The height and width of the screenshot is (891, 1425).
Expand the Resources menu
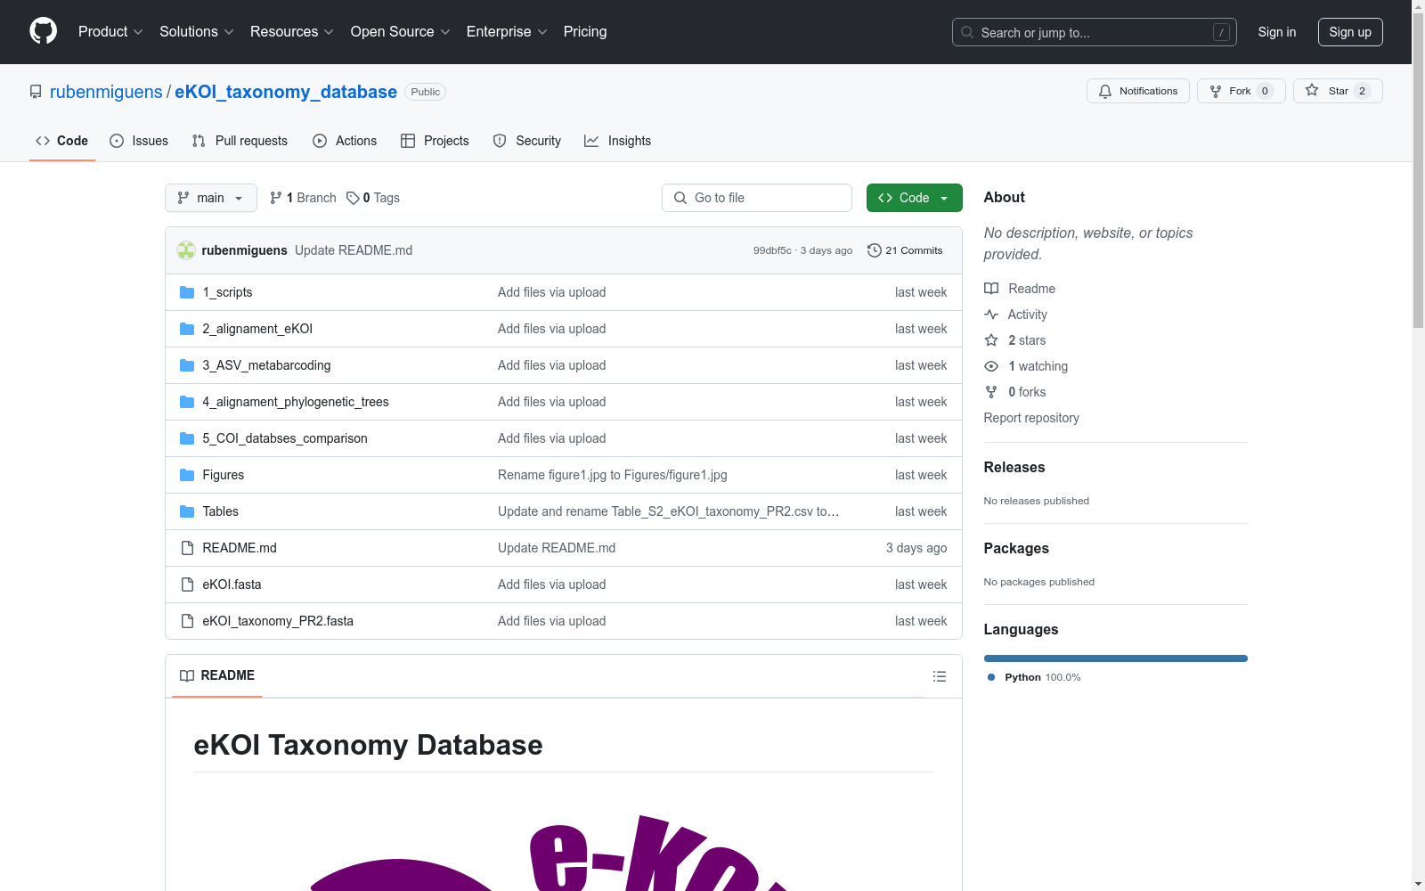click(292, 31)
